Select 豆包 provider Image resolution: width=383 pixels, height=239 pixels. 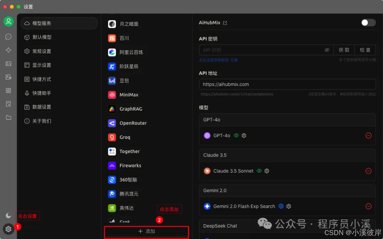(146, 81)
